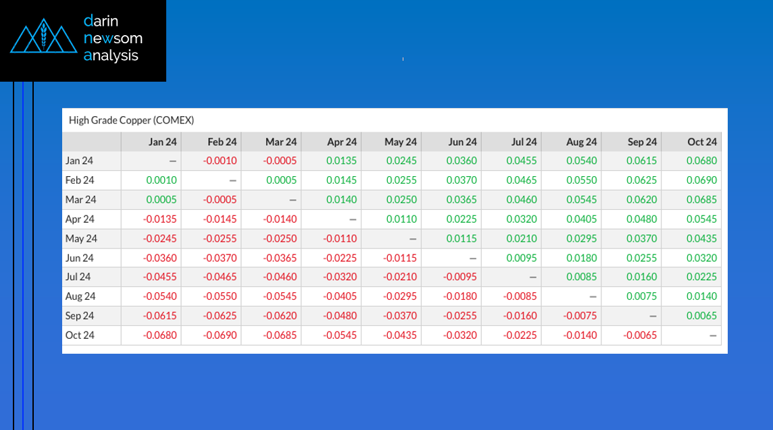Select the Jun 24 row label
Viewport: 773px width, 430px height.
pos(80,258)
